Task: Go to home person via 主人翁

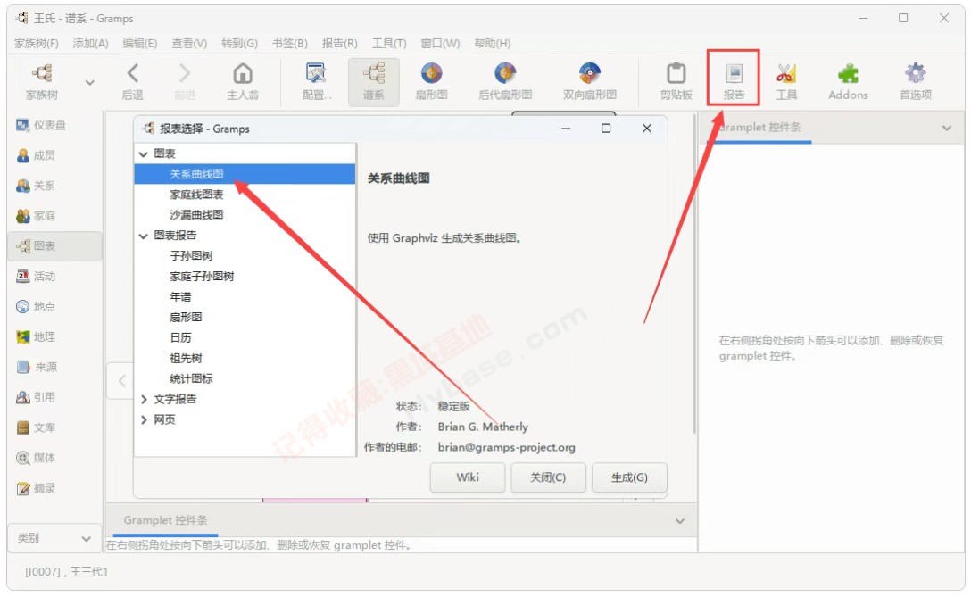Action: (243, 81)
